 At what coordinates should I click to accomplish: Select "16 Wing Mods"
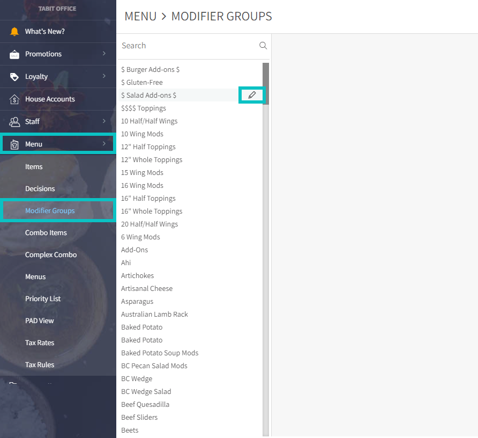tap(142, 185)
